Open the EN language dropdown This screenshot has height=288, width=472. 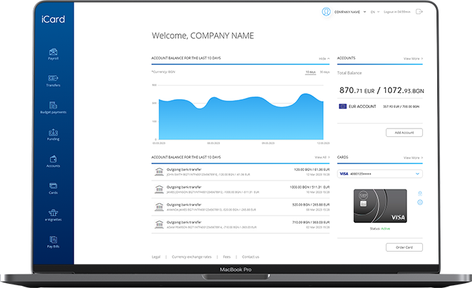point(374,12)
